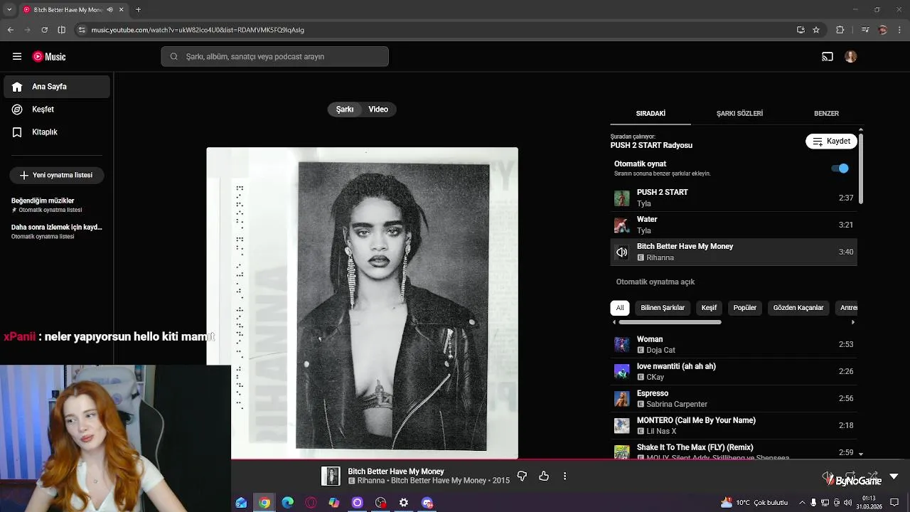Image resolution: width=910 pixels, height=512 pixels.
Task: Dislike the current song
Action: (x=522, y=476)
